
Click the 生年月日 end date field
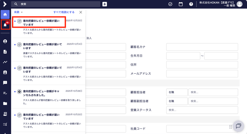pos(221,56)
